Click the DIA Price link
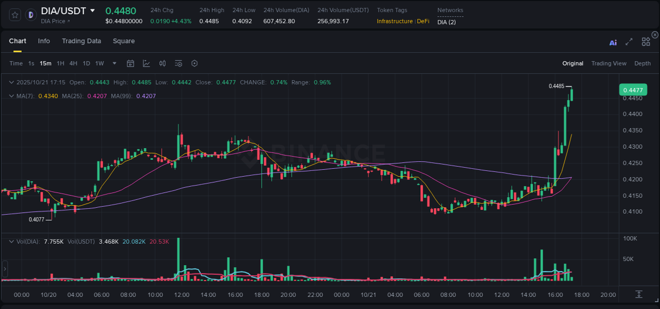The image size is (660, 309). pos(55,21)
